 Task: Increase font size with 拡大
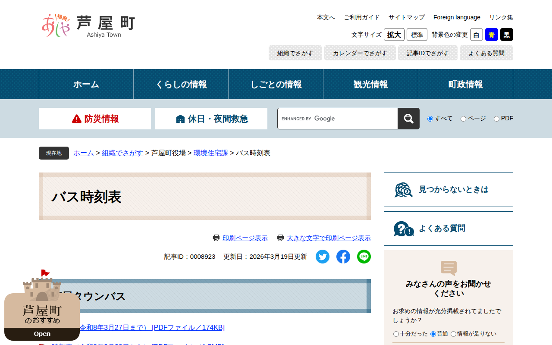pyautogui.click(x=394, y=34)
